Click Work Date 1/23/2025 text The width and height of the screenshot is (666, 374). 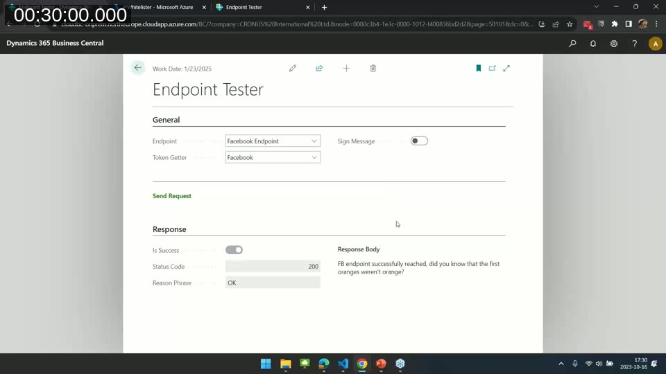click(182, 69)
